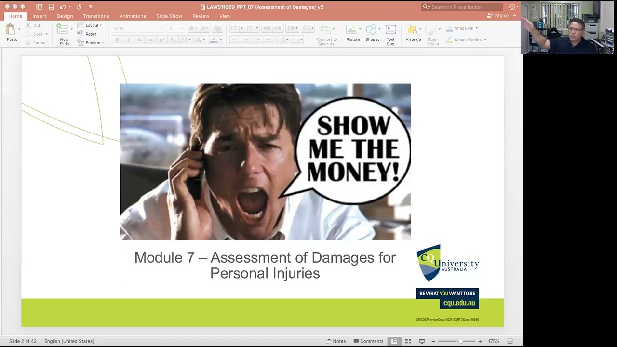617x347 pixels.
Task: Switch to the Transitions tab
Action: click(96, 16)
